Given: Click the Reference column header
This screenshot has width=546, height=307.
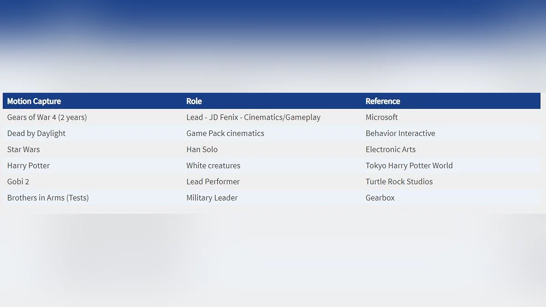Looking at the screenshot, I should [451, 101].
